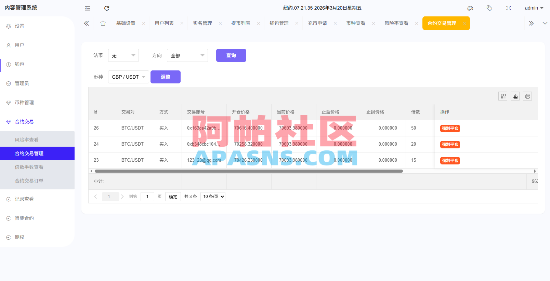Close the 基础设置 tab

click(x=144, y=24)
